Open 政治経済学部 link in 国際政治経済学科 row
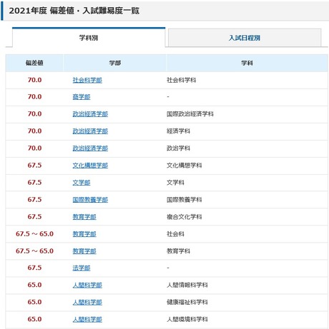 (90, 114)
